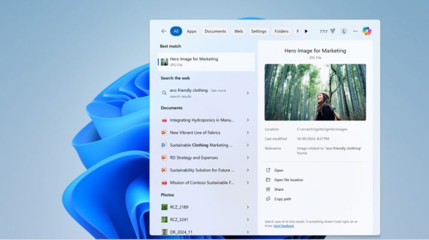The image size is (429, 240).
Task: Click Word icon of Sustainable Clothing Marketing
Action: [x=164, y=145]
